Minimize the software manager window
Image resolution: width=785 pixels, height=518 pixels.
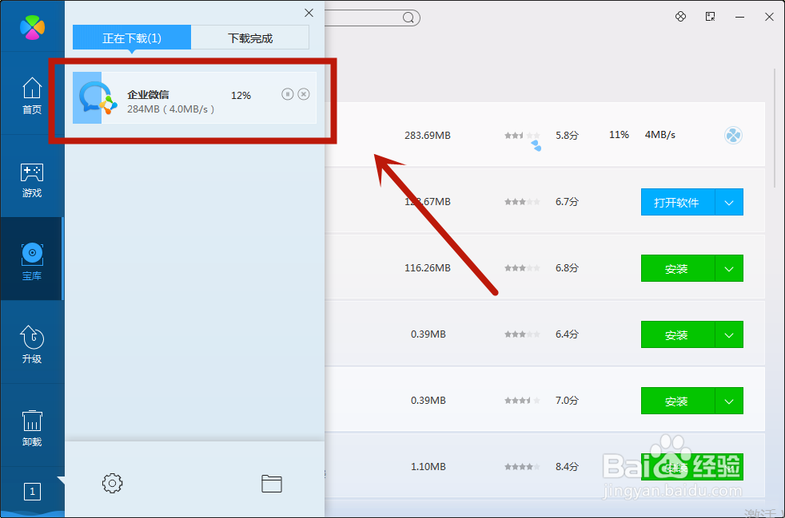(740, 17)
